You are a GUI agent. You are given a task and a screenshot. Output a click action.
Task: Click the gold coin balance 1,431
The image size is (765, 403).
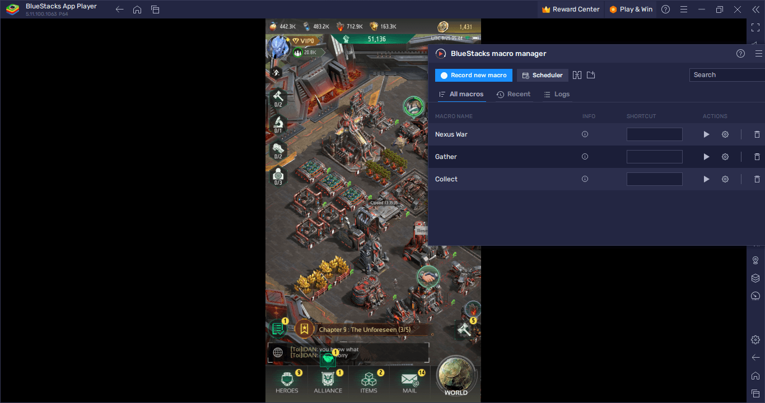458,26
